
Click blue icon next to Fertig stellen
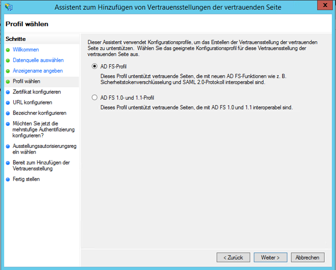[9, 179]
